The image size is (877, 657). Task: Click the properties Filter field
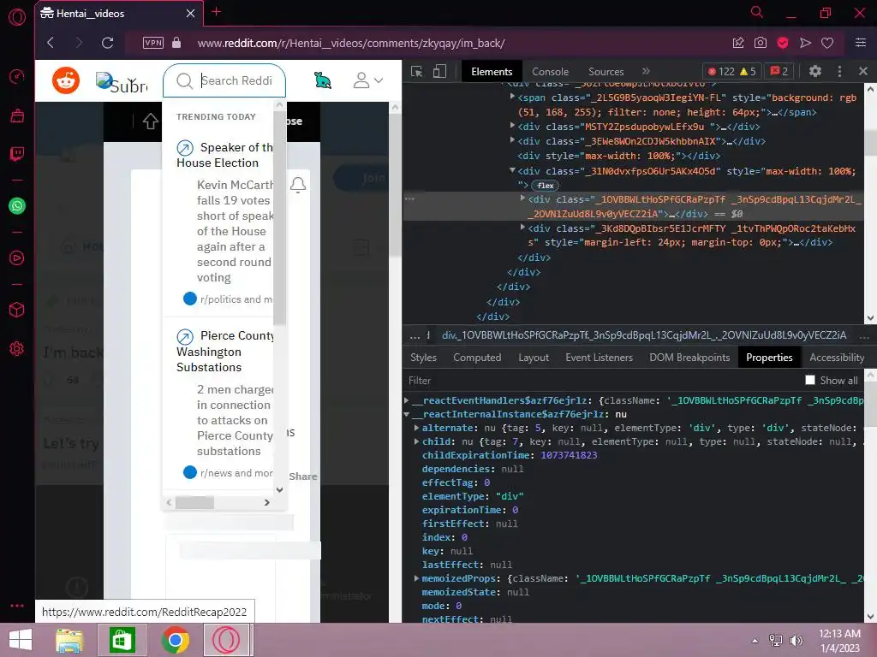point(601,381)
